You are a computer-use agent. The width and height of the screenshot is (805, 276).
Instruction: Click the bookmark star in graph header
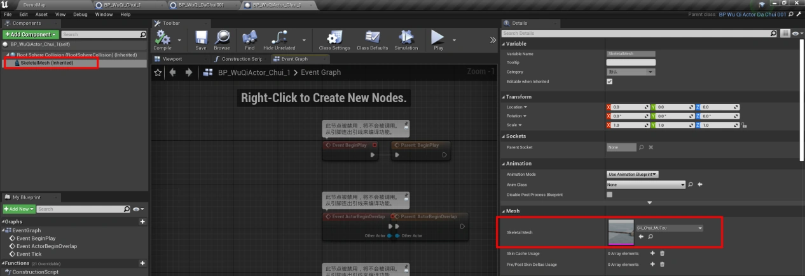(159, 72)
